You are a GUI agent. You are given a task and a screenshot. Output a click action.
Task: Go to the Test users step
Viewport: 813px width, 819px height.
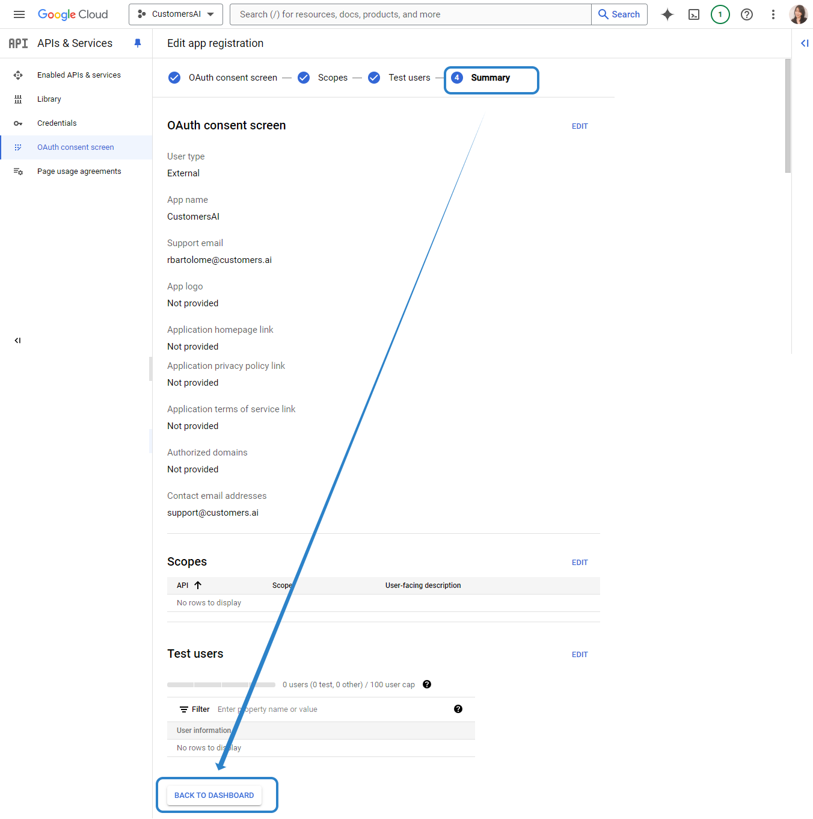point(410,78)
